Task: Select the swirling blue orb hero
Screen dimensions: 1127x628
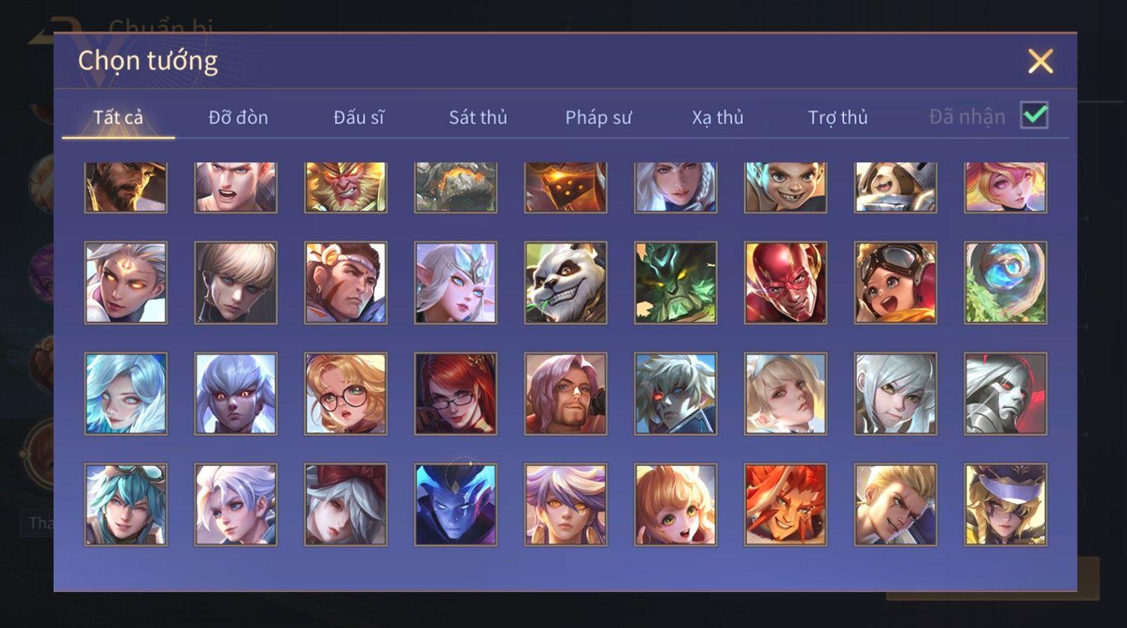Action: point(1006,283)
